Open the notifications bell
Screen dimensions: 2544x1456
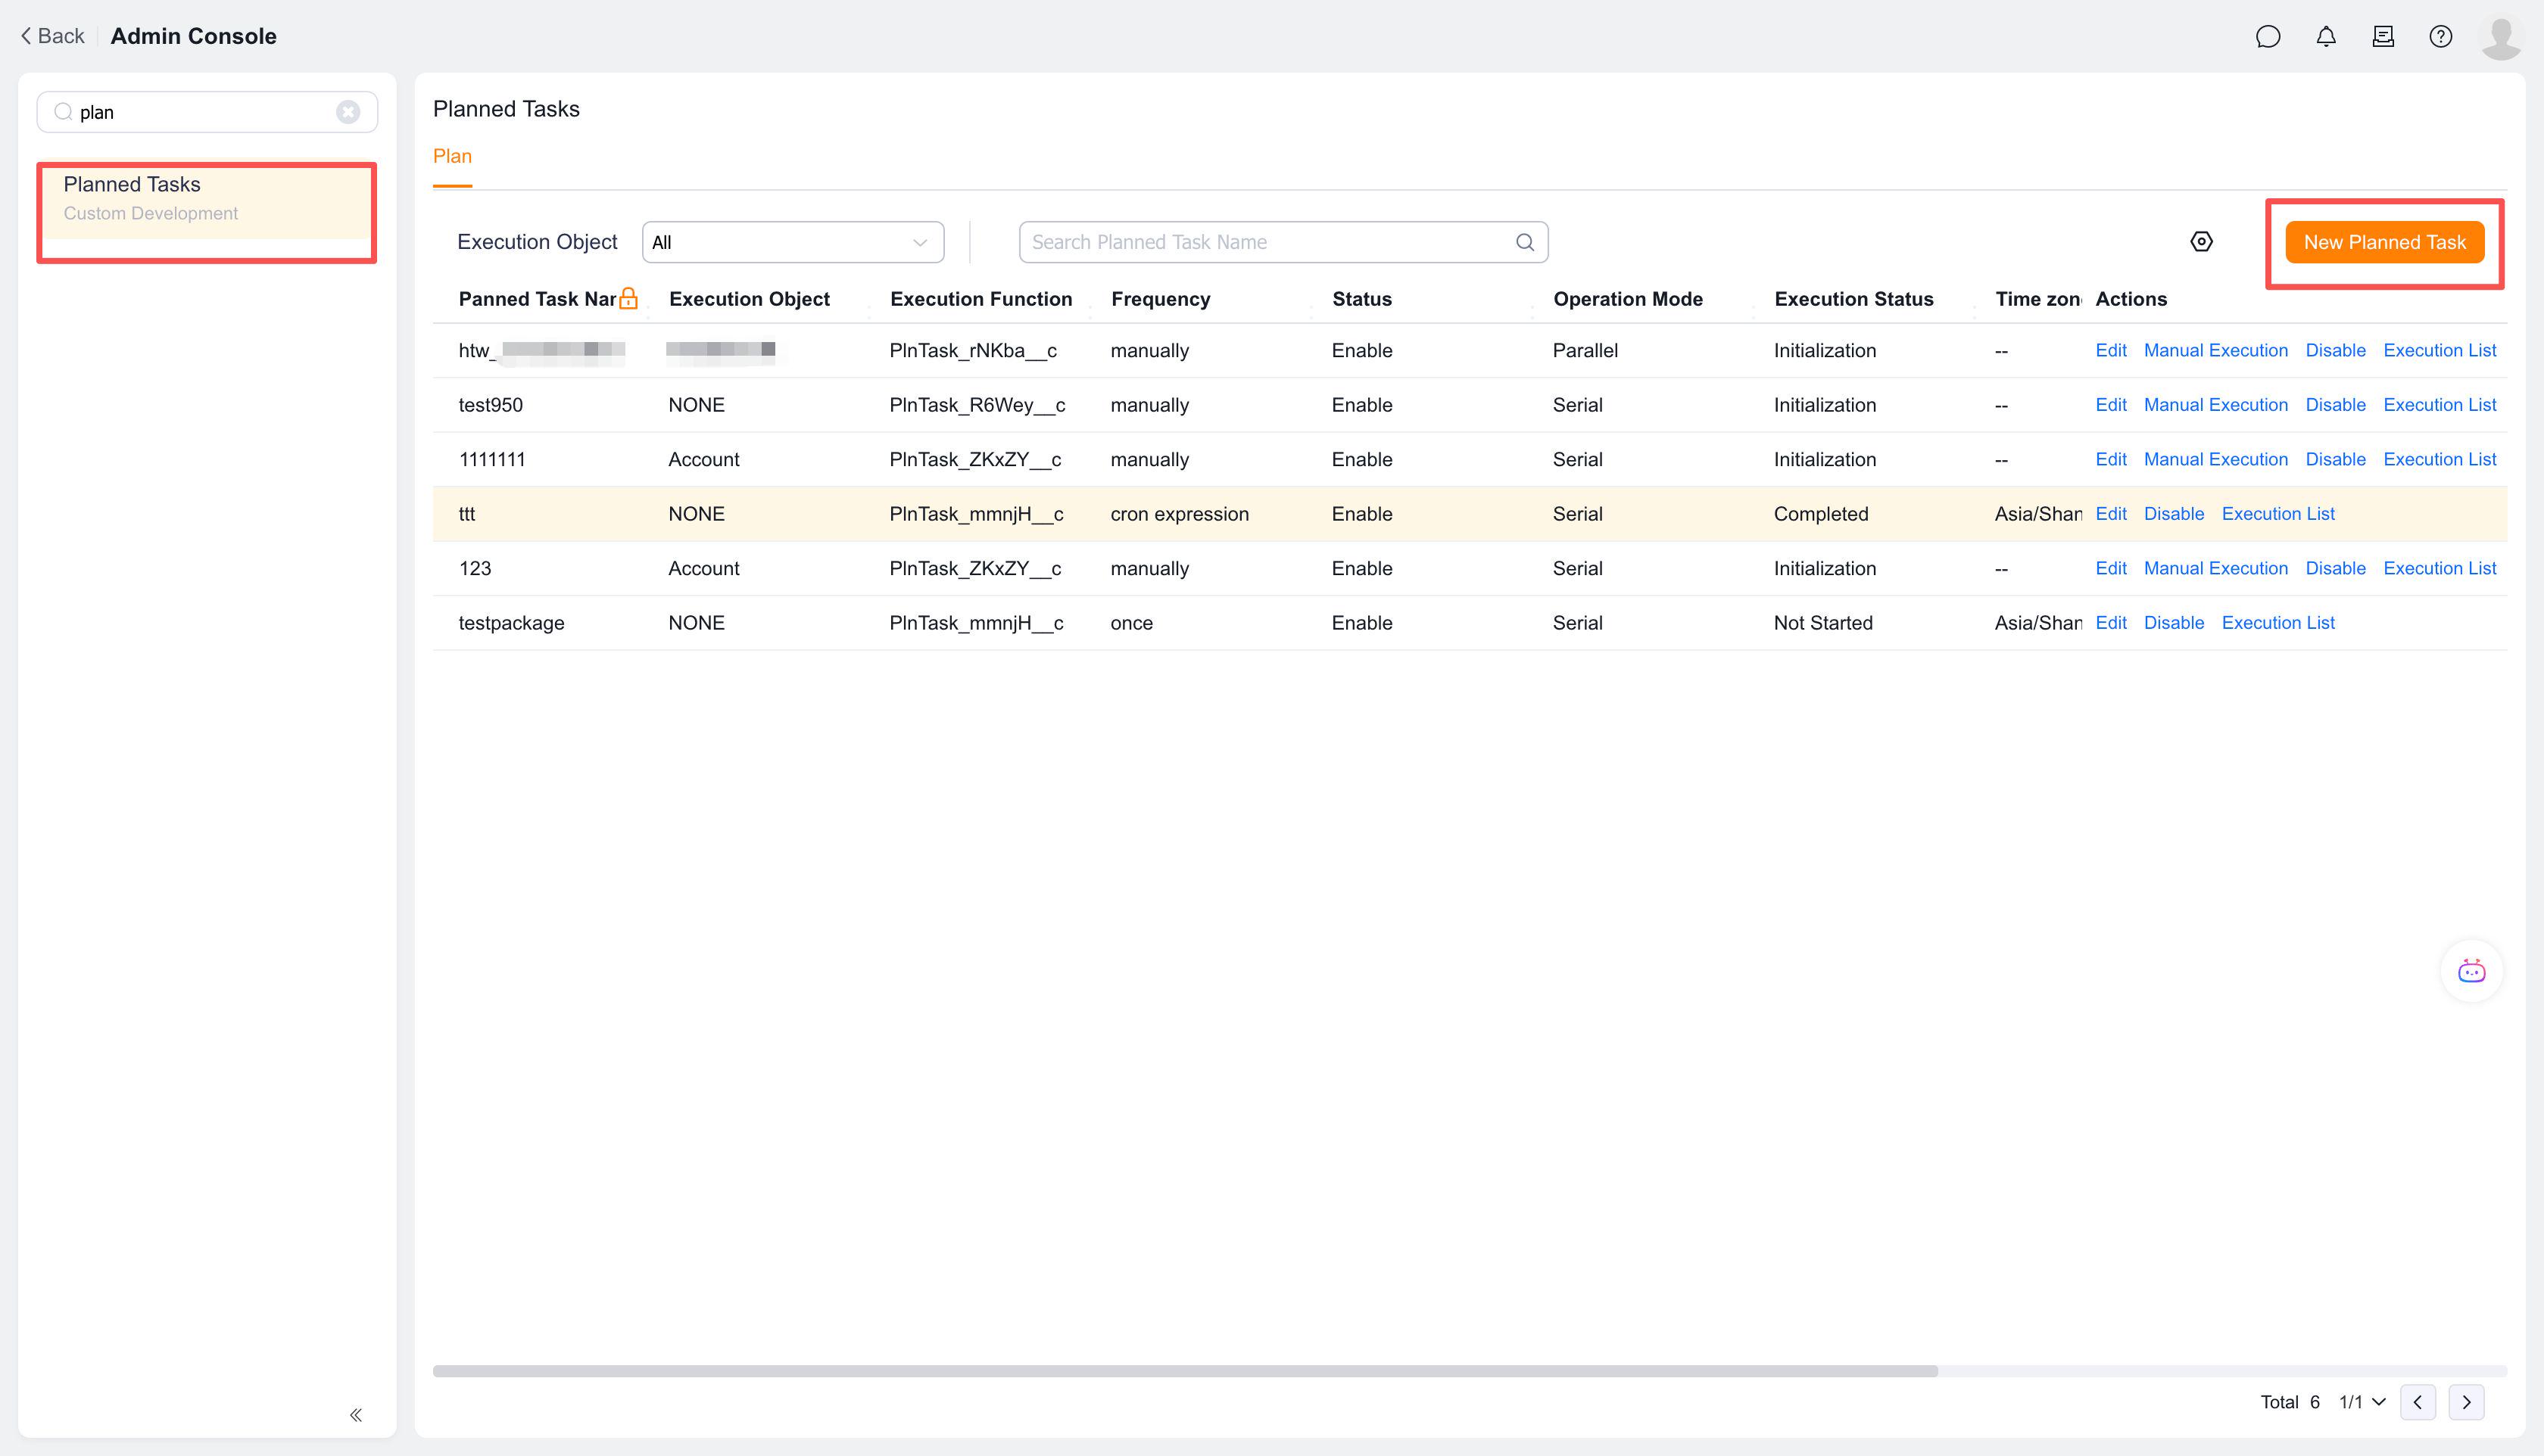coord(2326,37)
